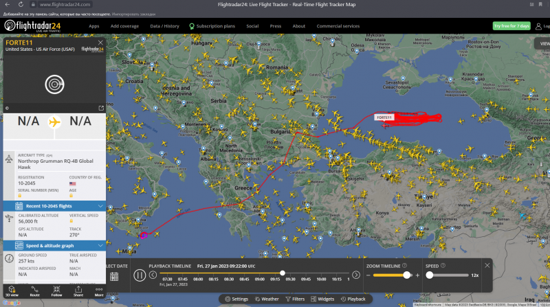The image size is (550, 307).
Task: Reload page with browser refresh icon
Action: click(21, 5)
